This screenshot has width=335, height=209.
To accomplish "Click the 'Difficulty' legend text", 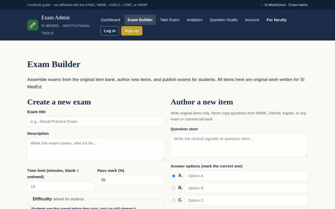I will (42, 199).
